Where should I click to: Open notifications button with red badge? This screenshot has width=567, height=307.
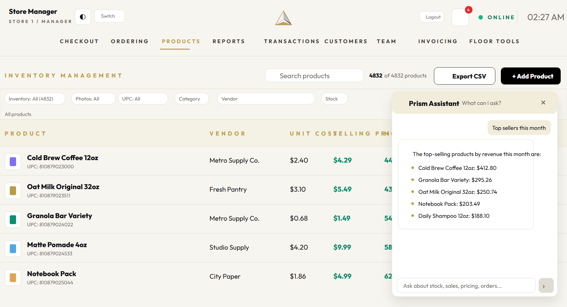(460, 17)
